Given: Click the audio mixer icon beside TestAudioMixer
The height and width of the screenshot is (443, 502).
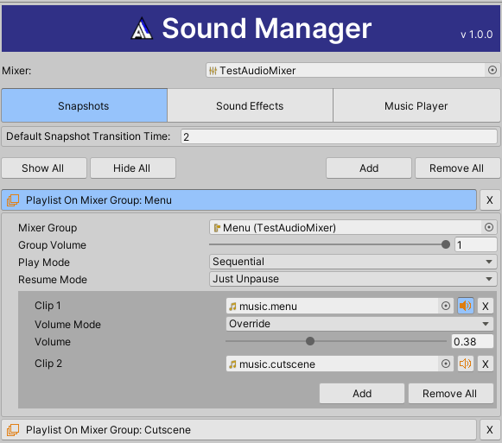Looking at the screenshot, I should coord(213,71).
